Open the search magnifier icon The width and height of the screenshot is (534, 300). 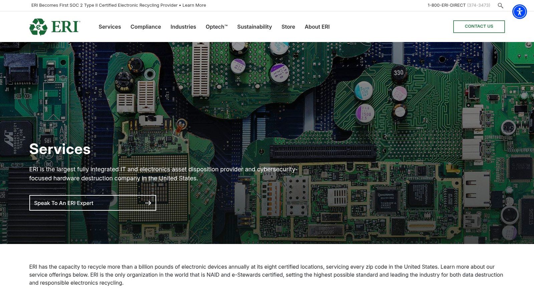(x=500, y=6)
